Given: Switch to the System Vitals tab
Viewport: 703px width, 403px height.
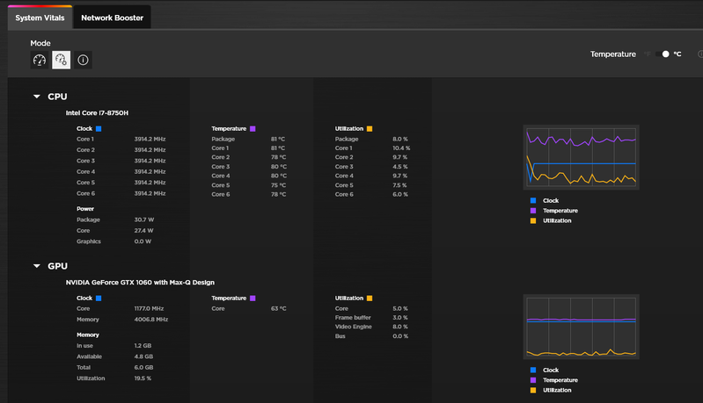Looking at the screenshot, I should click(x=39, y=18).
